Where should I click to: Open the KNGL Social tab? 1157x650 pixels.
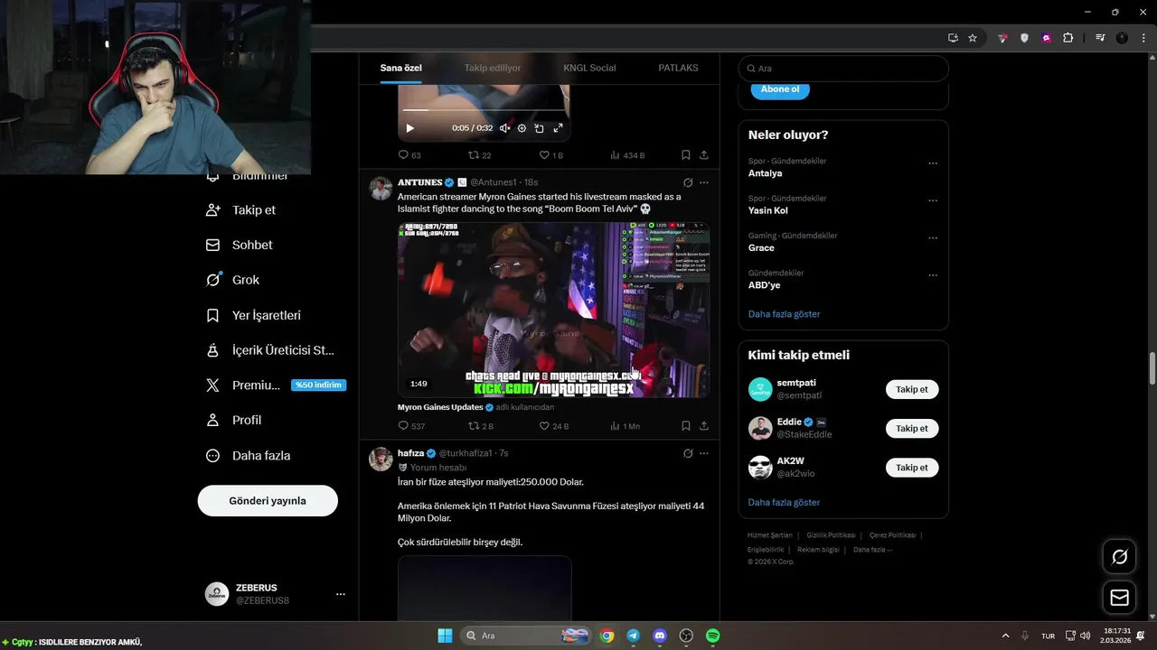pos(589,68)
